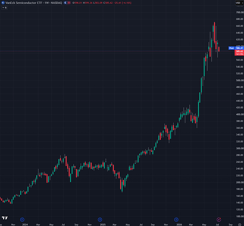This screenshot has width=244, height=226.
Task: Click the OHLC close value C585.62
Action: pyautogui.click(x=108, y=3)
